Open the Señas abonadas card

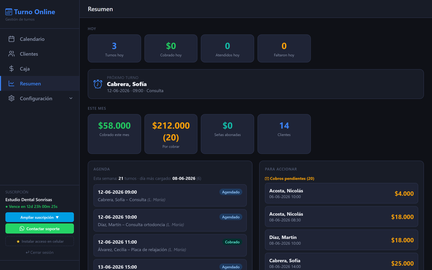click(x=227, y=134)
